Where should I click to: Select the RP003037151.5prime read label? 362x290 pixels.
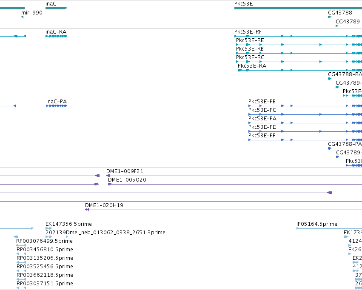(45, 284)
